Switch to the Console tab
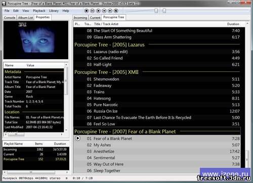 tap(10, 18)
